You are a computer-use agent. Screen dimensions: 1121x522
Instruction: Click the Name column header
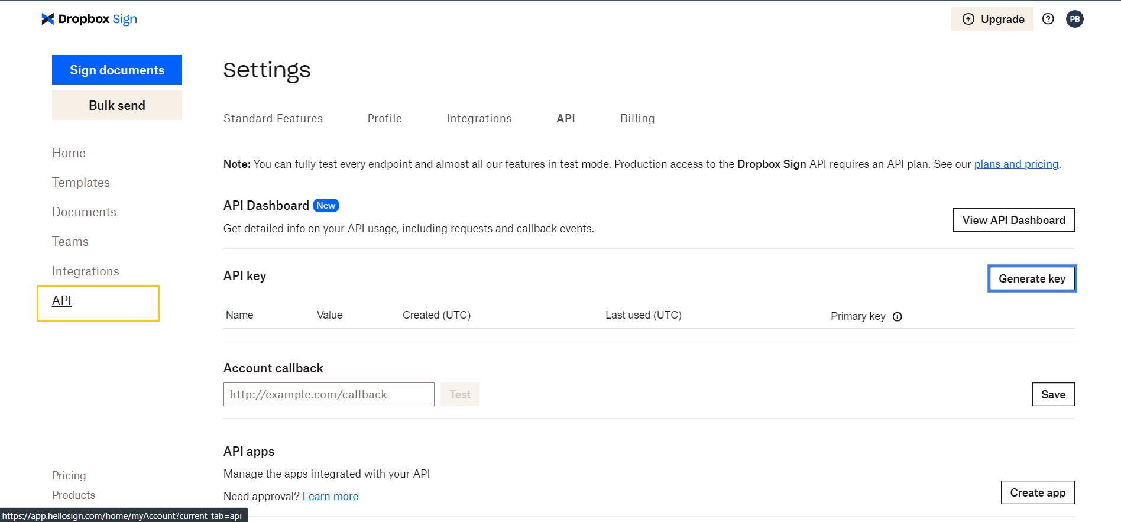pyautogui.click(x=239, y=315)
